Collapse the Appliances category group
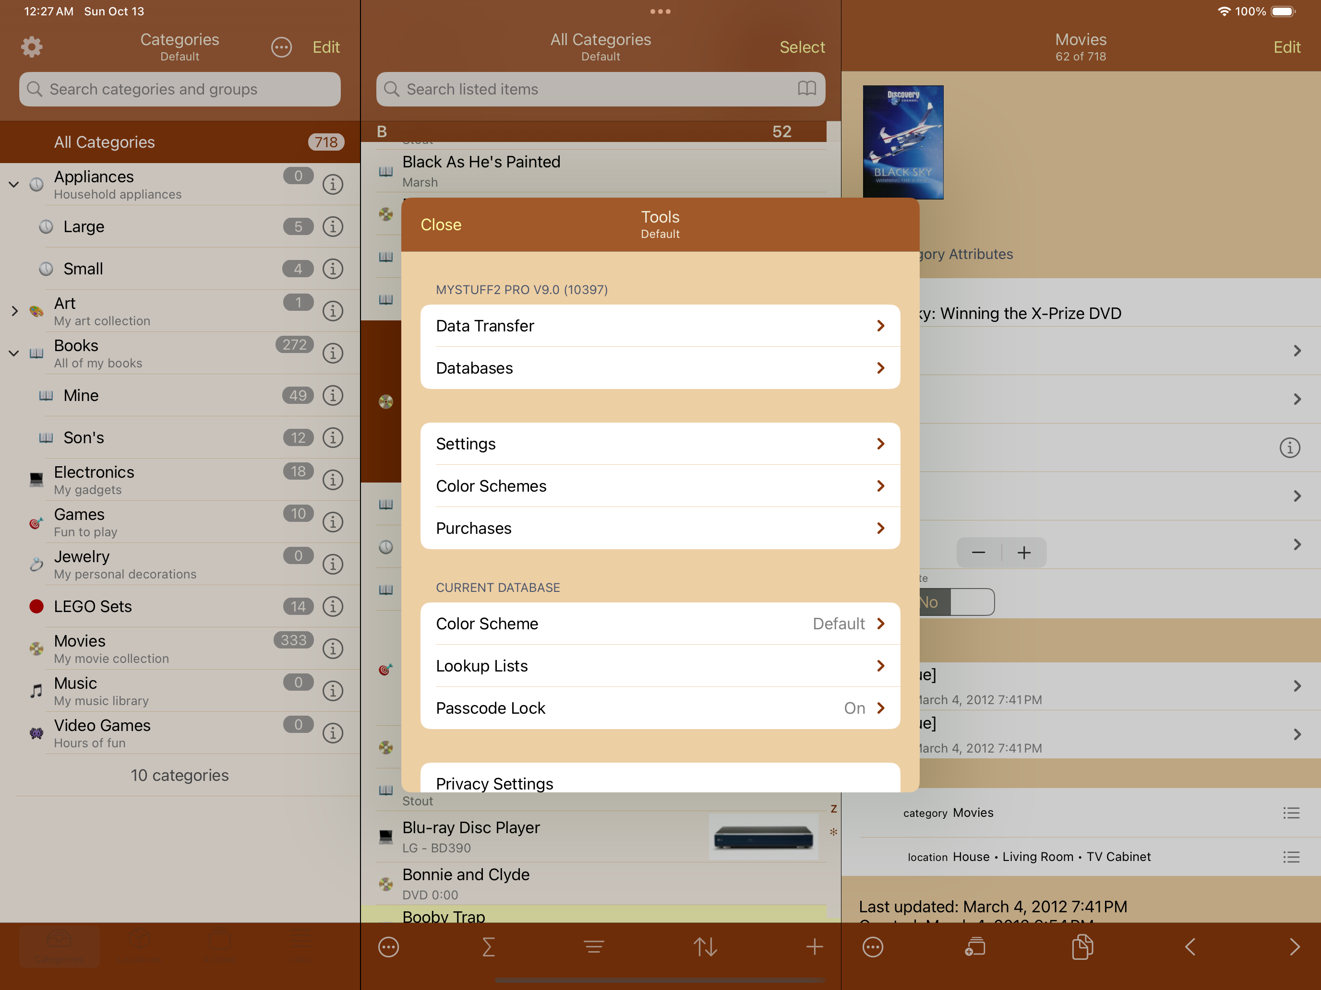The height and width of the screenshot is (990, 1321). tap(14, 184)
